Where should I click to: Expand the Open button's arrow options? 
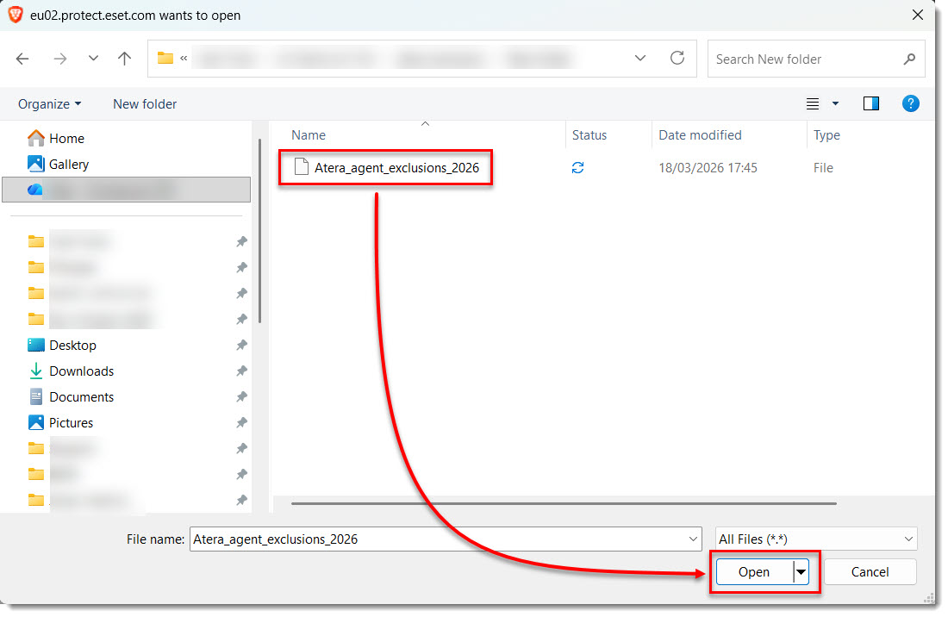coord(801,572)
